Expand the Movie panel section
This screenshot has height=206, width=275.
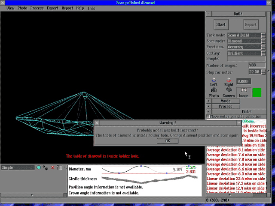pos(209,101)
